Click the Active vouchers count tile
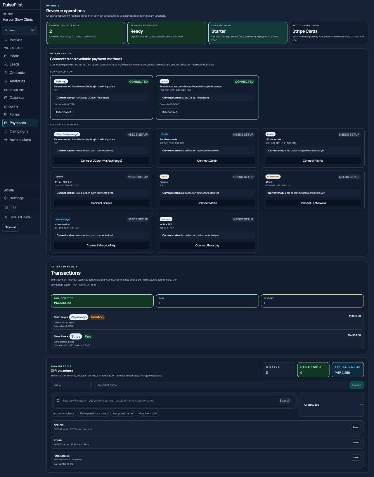The height and width of the screenshot is (477, 374). click(x=279, y=370)
